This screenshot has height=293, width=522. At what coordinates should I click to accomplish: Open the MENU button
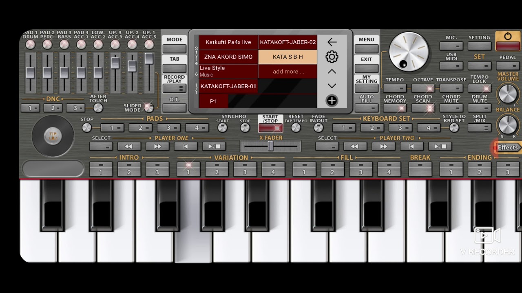(367, 49)
